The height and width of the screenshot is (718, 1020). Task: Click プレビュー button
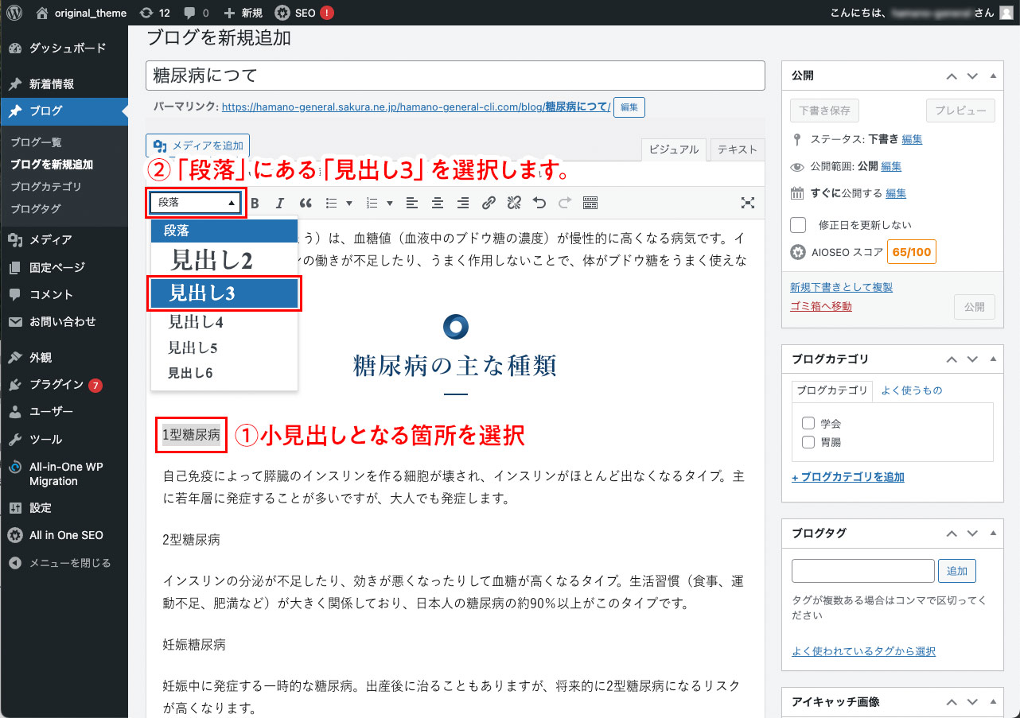(x=960, y=111)
